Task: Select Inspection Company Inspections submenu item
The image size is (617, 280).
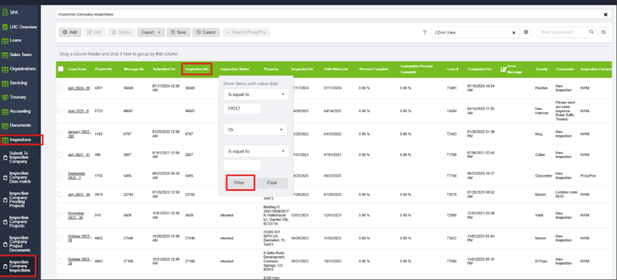Action: click(x=19, y=266)
